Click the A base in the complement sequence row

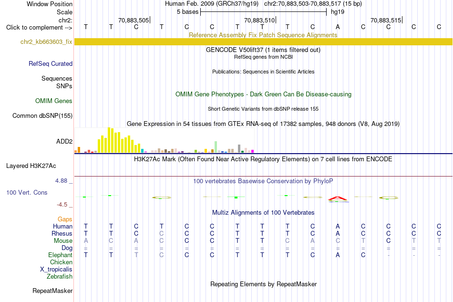(x=338, y=27)
